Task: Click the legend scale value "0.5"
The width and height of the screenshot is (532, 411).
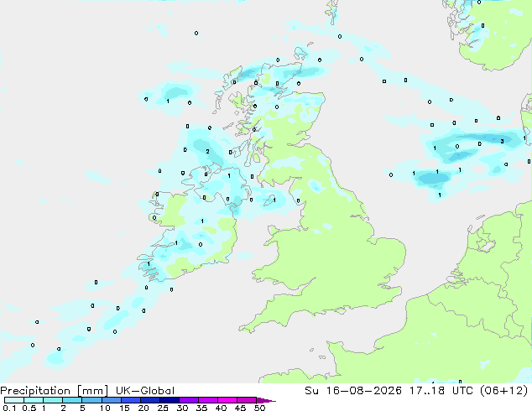Action: 29,408
